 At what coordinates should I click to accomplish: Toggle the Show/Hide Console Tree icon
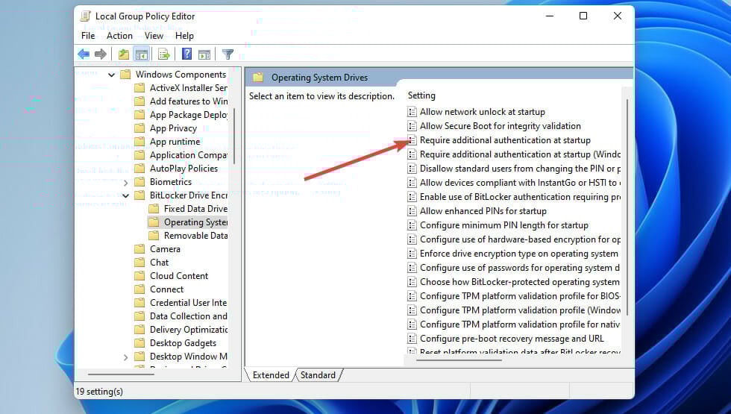(142, 54)
